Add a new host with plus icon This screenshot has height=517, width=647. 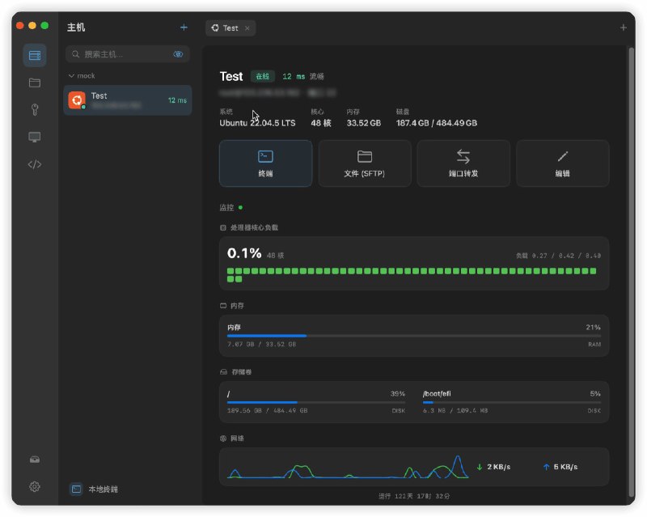click(x=184, y=28)
